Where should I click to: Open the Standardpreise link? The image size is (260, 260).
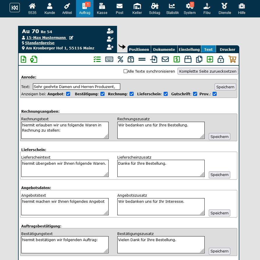click(40, 43)
